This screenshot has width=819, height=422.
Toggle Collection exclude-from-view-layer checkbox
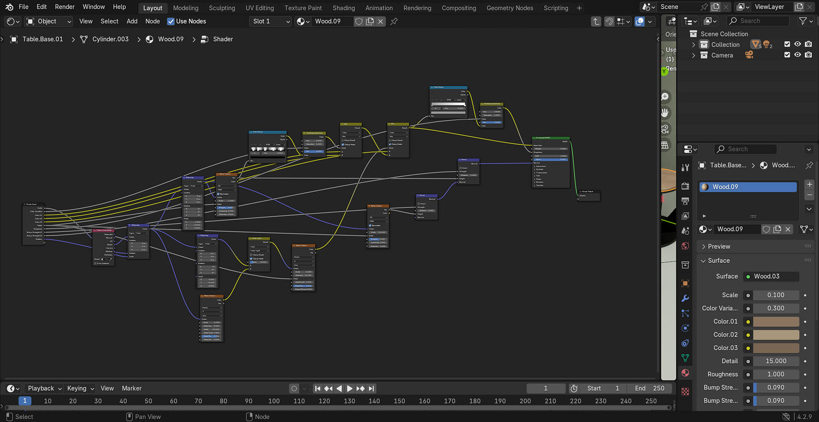click(787, 45)
